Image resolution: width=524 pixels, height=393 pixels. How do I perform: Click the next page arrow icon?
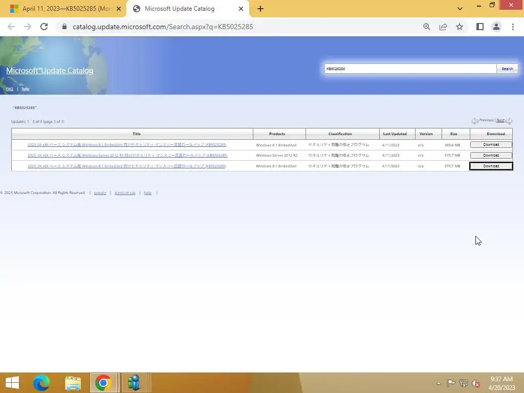509,121
